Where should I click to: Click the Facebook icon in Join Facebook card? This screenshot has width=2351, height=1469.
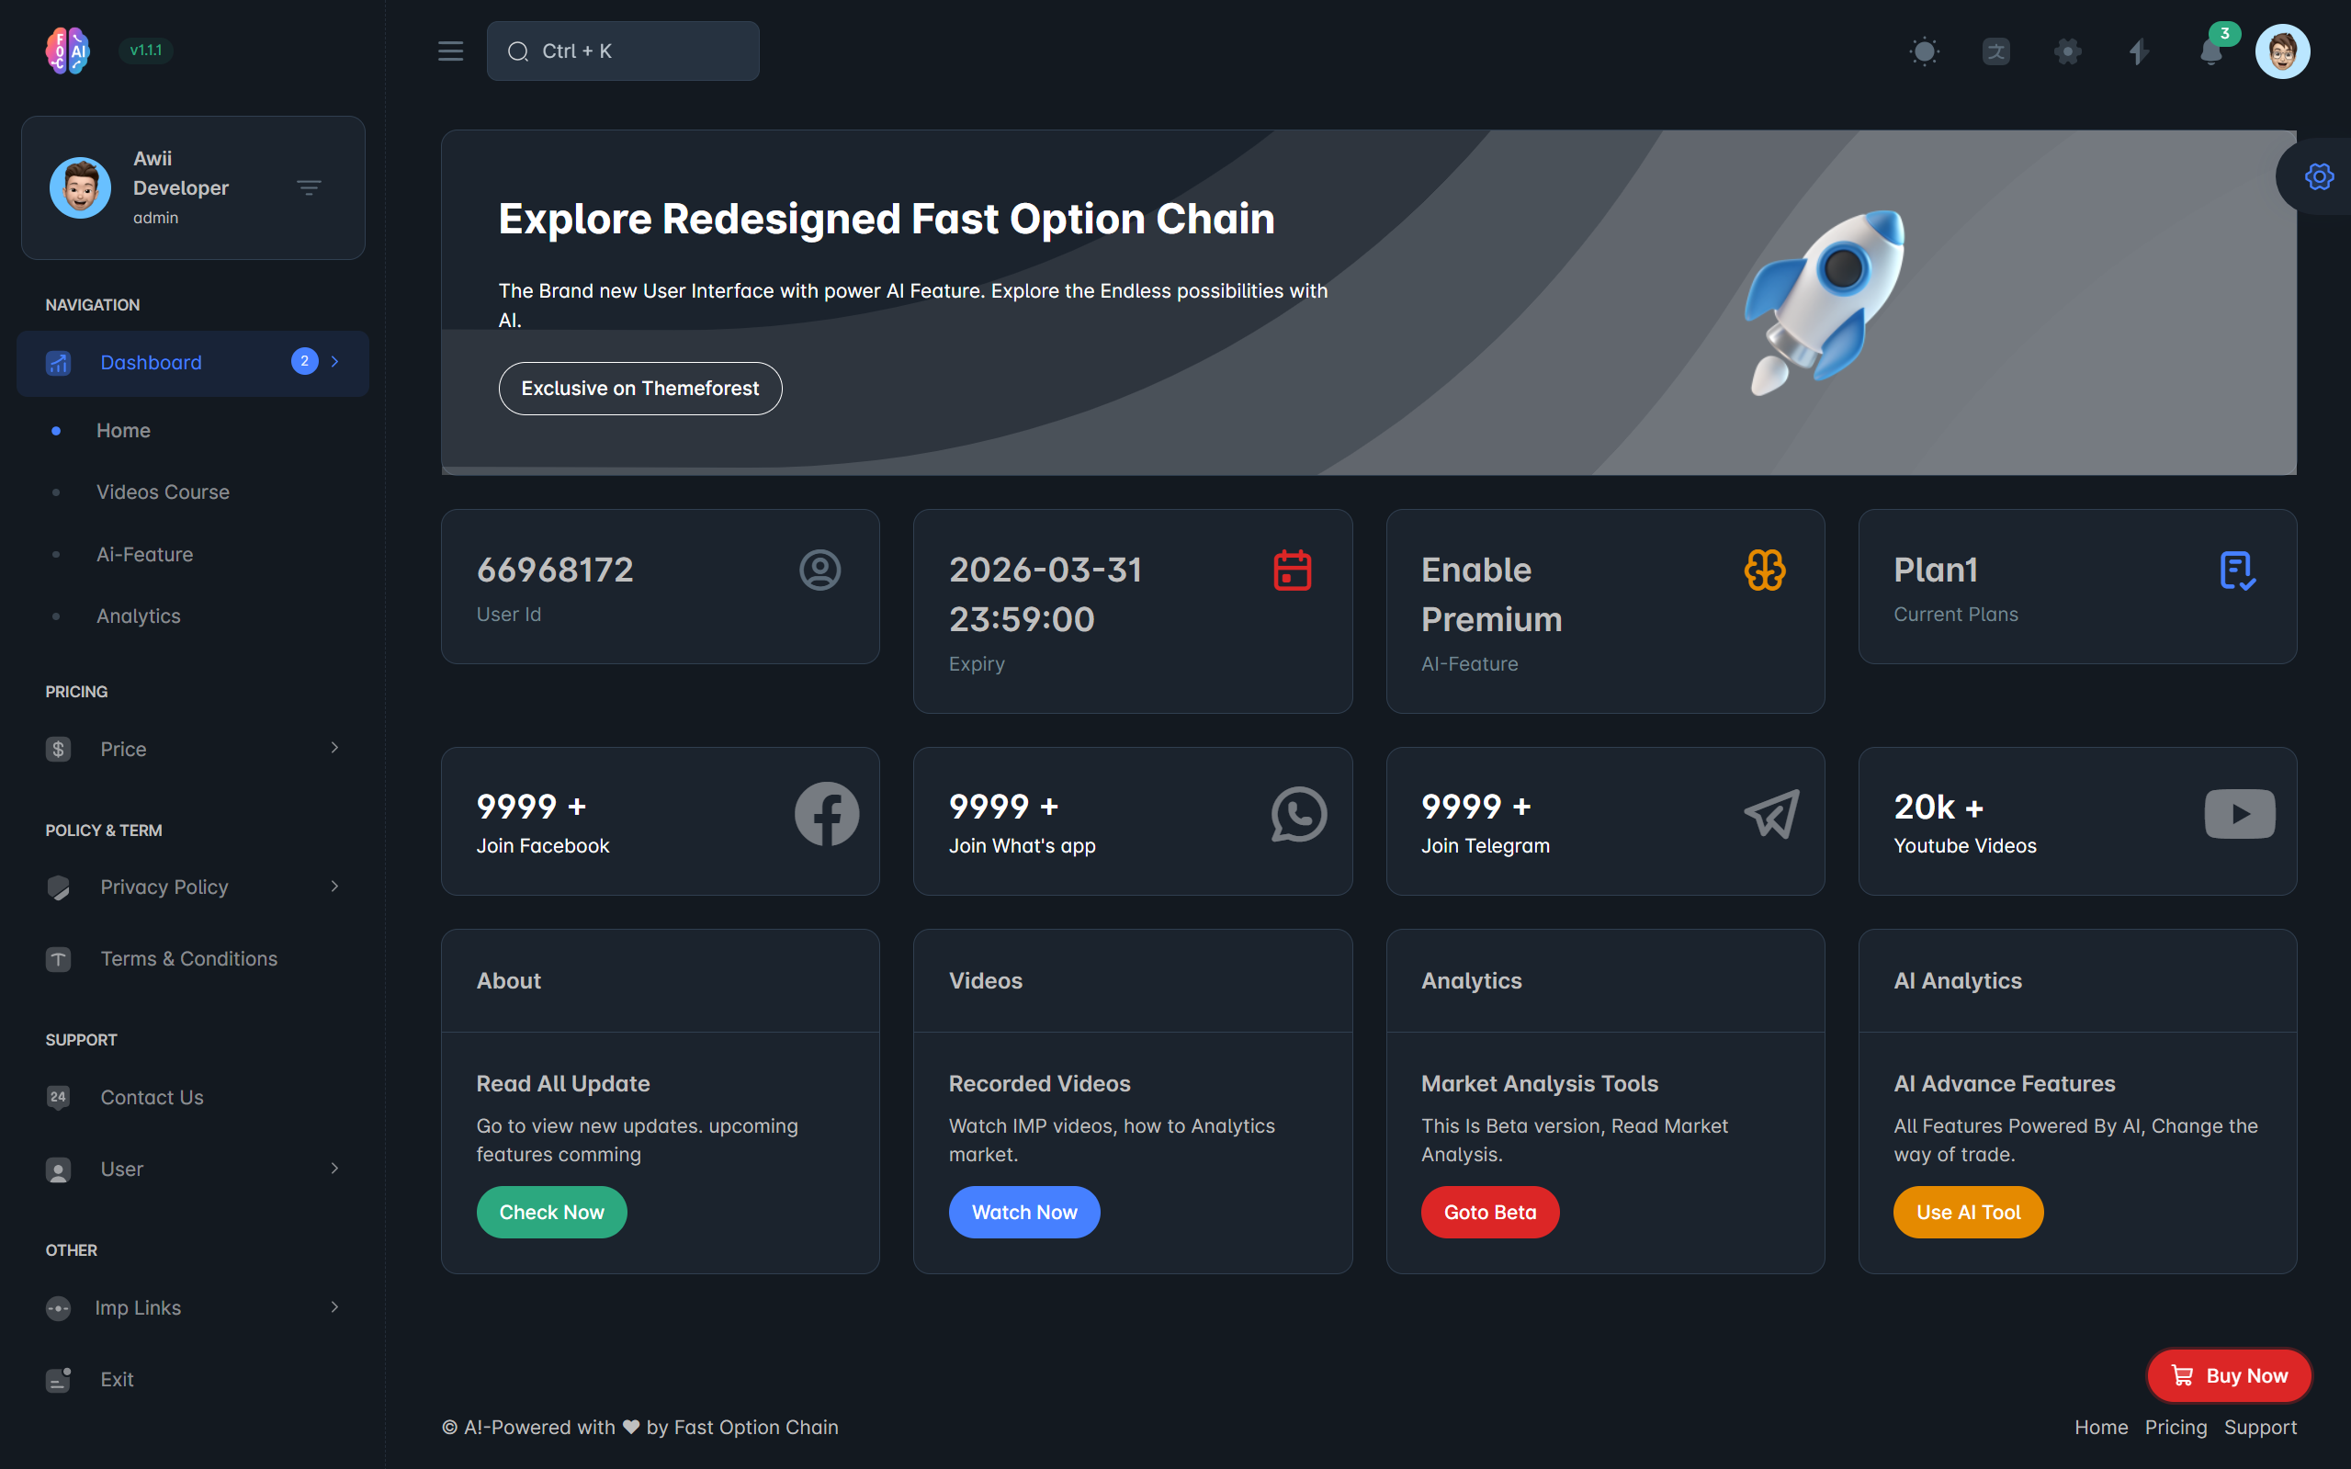pyautogui.click(x=826, y=814)
